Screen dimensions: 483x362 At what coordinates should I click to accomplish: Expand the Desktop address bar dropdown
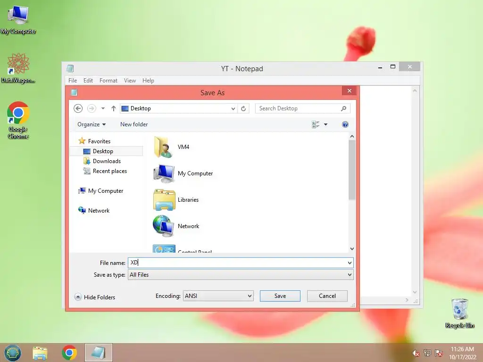[233, 108]
